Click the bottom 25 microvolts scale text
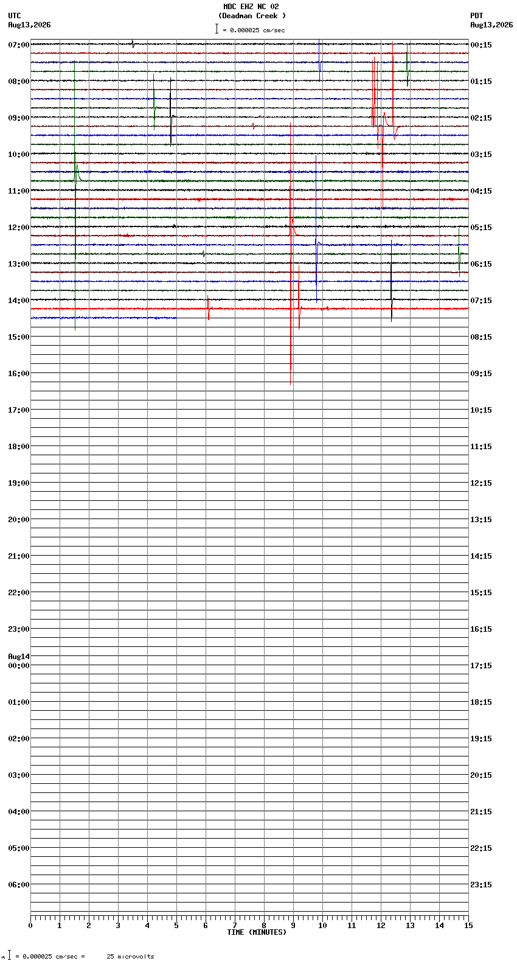This screenshot has height=964, width=517. (x=130, y=957)
